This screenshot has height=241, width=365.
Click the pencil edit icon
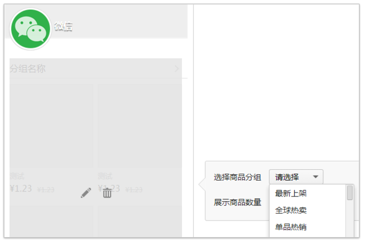coord(86,193)
